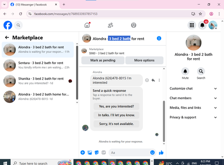This screenshot has height=165, width=224.
Task: Reload the page in browser toolbar
Action: pos(21,14)
